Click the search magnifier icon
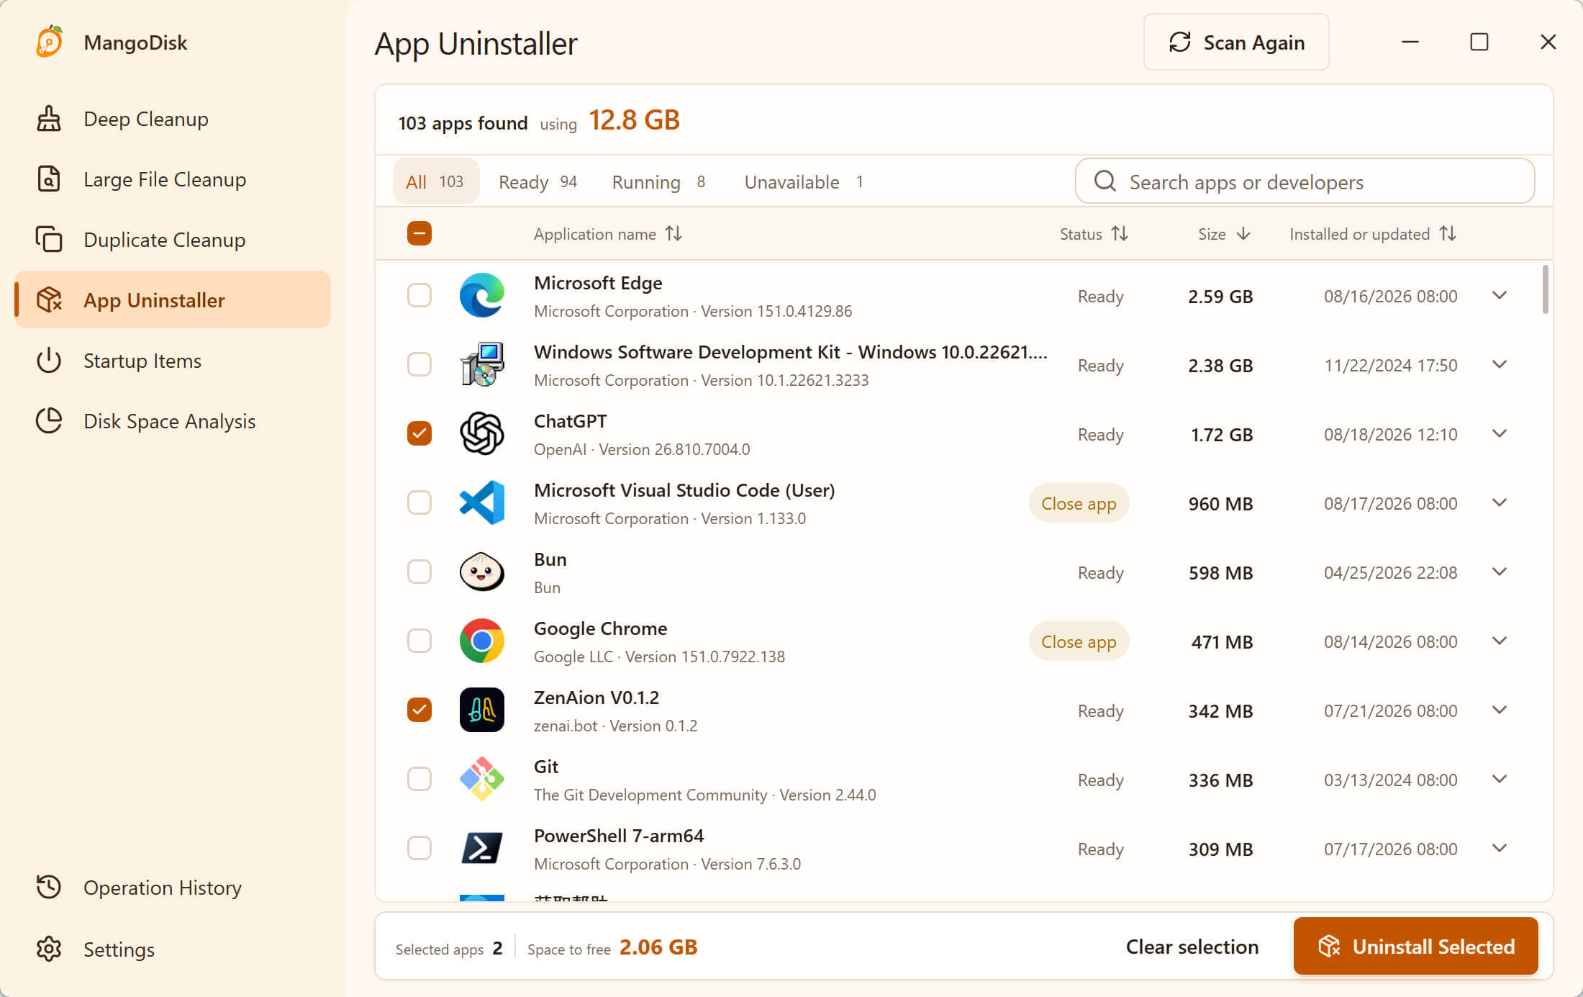1583x997 pixels. click(1105, 181)
